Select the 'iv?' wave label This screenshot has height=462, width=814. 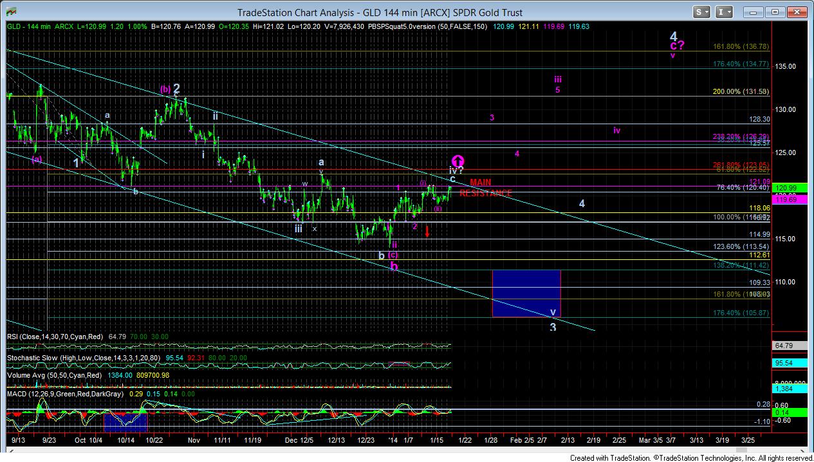(456, 171)
